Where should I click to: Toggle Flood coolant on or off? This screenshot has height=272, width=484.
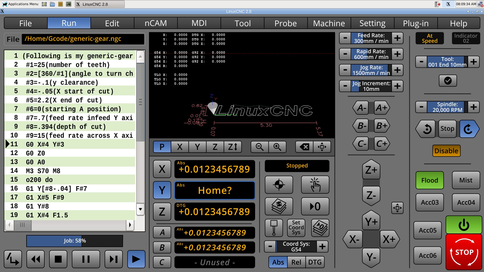point(430,180)
